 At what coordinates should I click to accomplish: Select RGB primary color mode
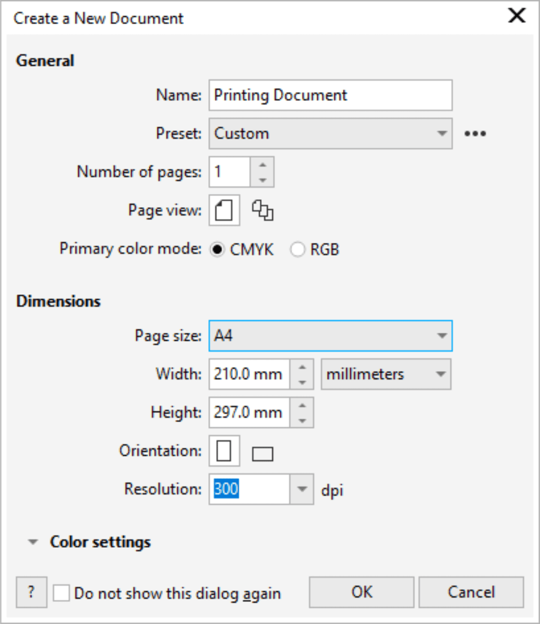tap(298, 250)
